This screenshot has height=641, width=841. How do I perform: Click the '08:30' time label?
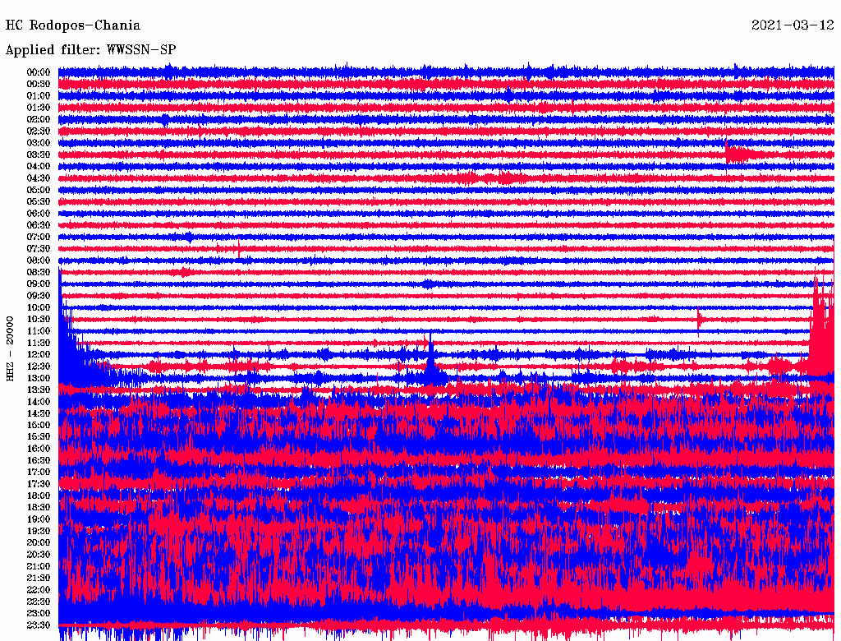pos(39,272)
